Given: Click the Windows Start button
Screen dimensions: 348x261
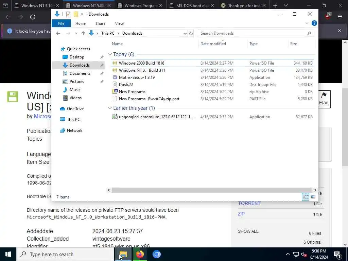Looking at the screenshot, I should click(8, 254).
